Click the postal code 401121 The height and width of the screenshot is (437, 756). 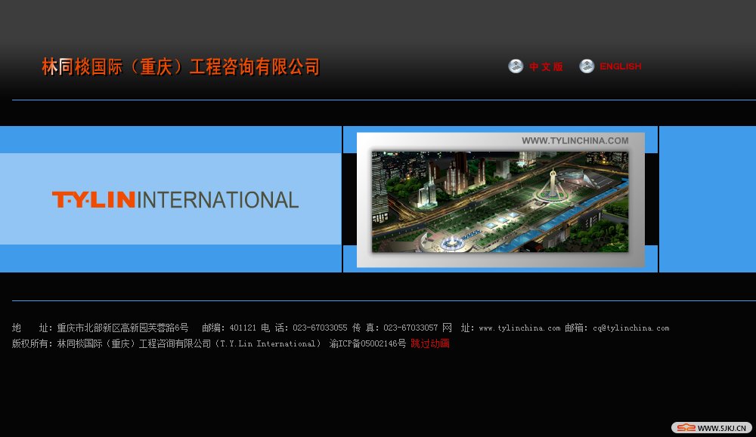click(x=243, y=328)
